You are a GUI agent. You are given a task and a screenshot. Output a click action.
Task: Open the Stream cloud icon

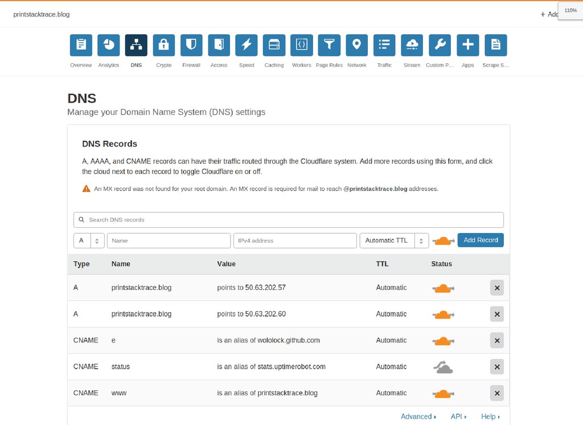click(412, 45)
